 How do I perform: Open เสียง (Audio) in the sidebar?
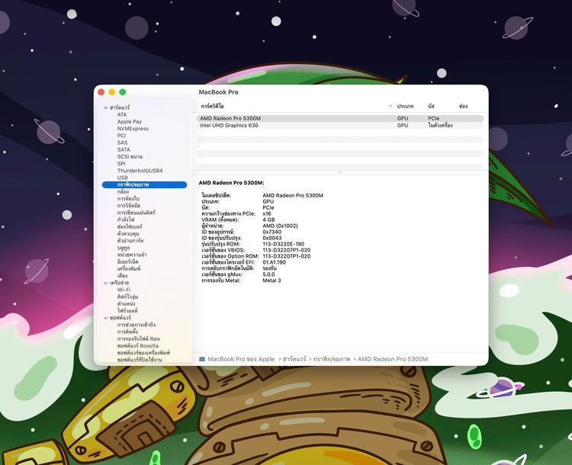tap(122, 276)
